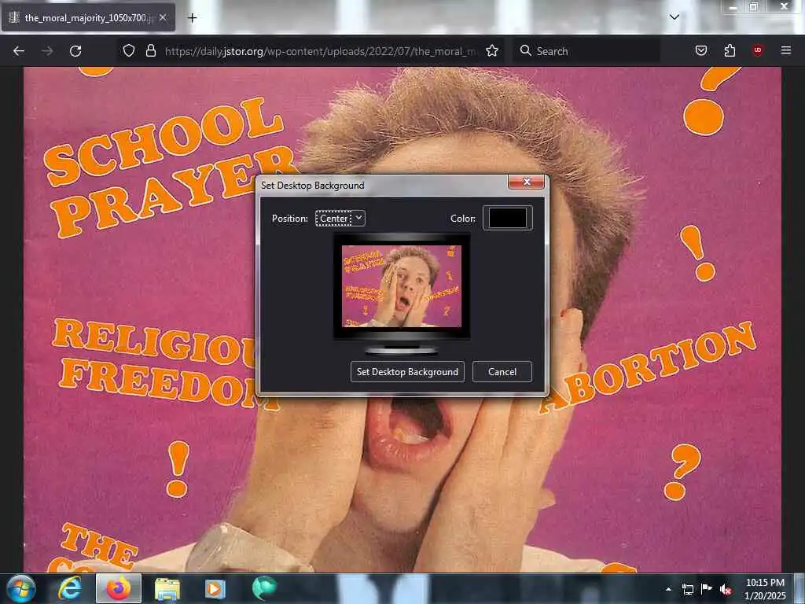This screenshot has width=805, height=604.
Task: Click the green-blue bird app taskbar icon
Action: pyautogui.click(x=264, y=588)
